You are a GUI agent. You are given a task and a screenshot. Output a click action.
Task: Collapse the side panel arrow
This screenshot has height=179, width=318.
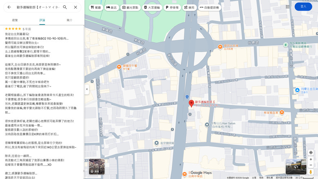click(x=87, y=89)
